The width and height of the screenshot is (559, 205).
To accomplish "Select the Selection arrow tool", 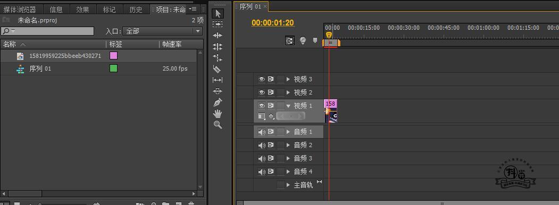I will tap(218, 14).
